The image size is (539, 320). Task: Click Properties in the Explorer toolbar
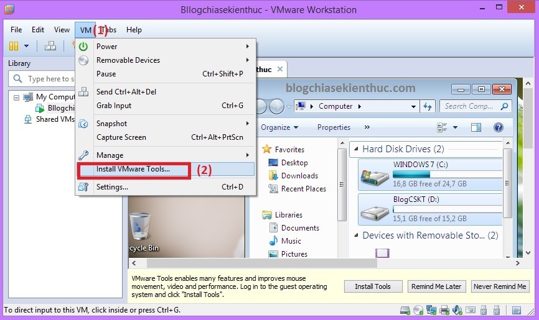point(334,127)
